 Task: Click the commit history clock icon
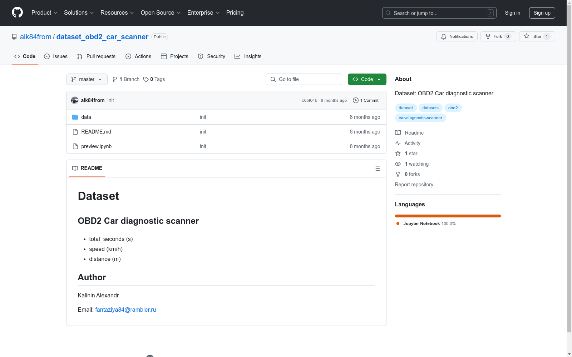tap(355, 100)
